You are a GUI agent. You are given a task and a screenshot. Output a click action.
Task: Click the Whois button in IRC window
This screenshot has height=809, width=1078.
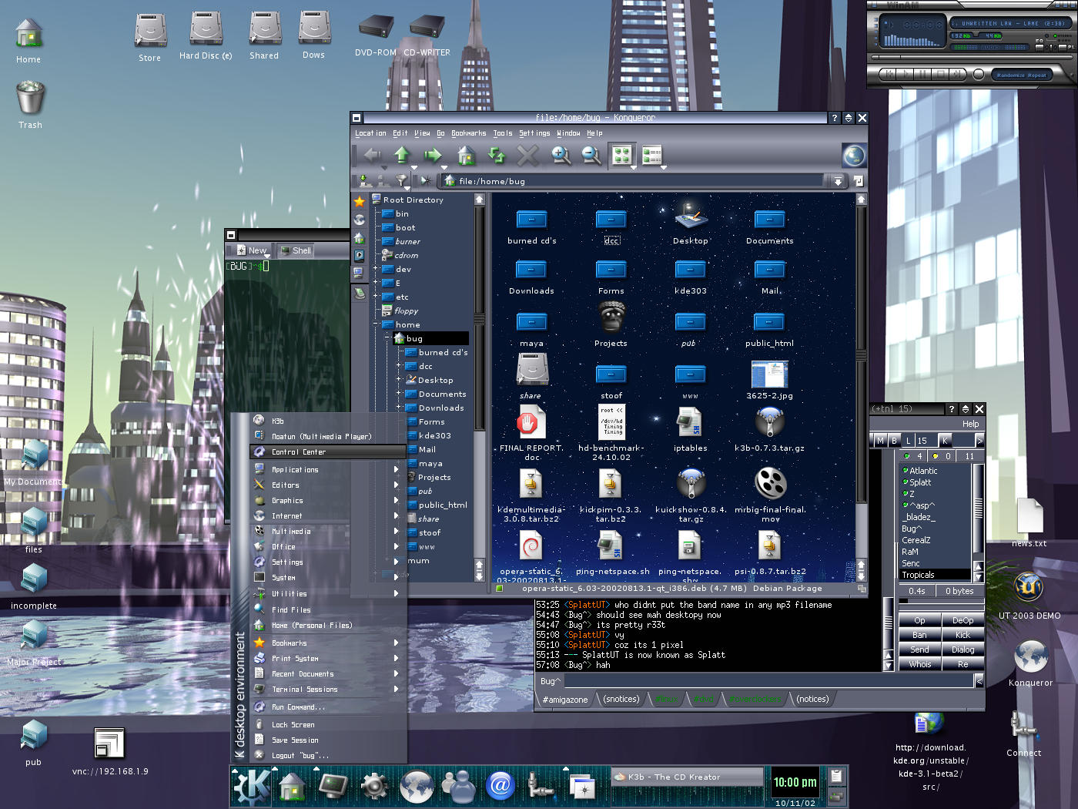[919, 664]
